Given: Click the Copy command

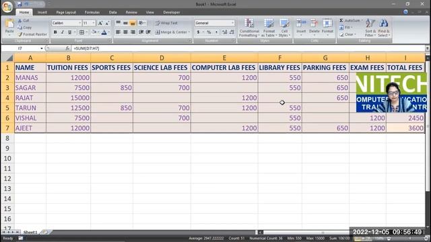Looking at the screenshot, I should tap(24, 28).
